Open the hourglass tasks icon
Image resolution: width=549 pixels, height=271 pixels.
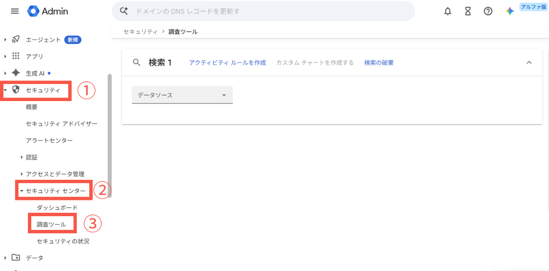click(468, 12)
